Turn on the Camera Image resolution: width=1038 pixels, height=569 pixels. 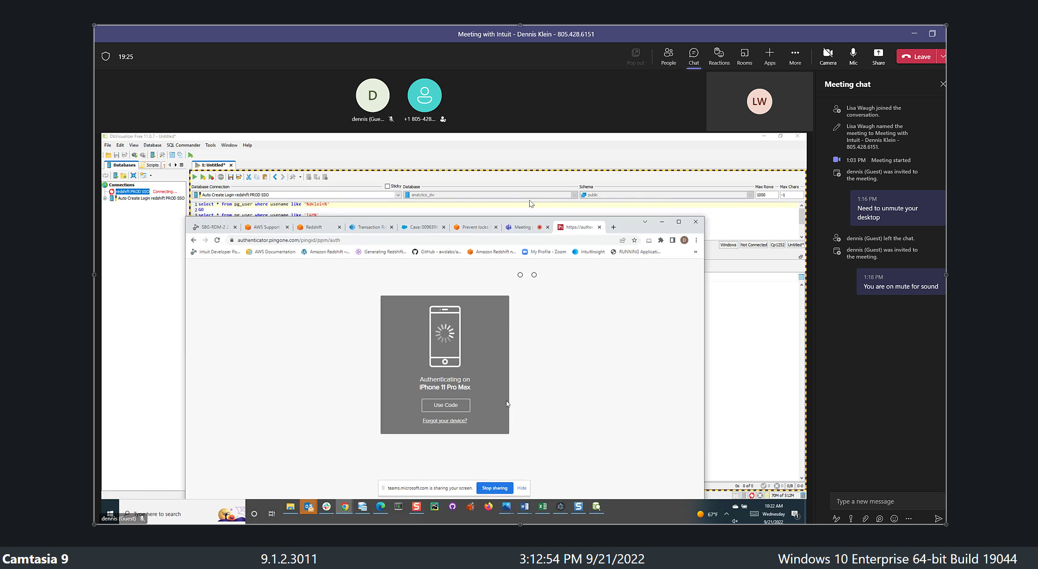click(828, 56)
